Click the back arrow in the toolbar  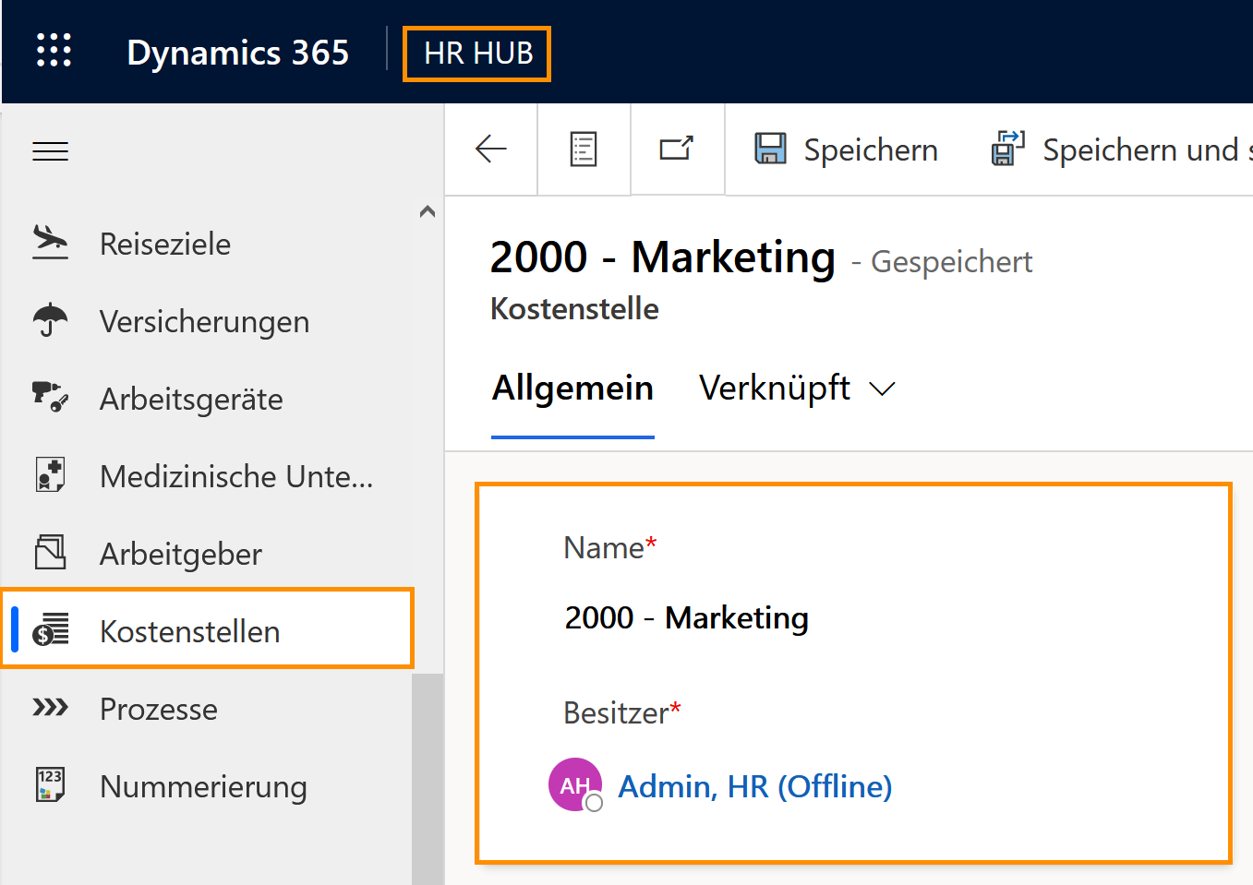coord(491,149)
